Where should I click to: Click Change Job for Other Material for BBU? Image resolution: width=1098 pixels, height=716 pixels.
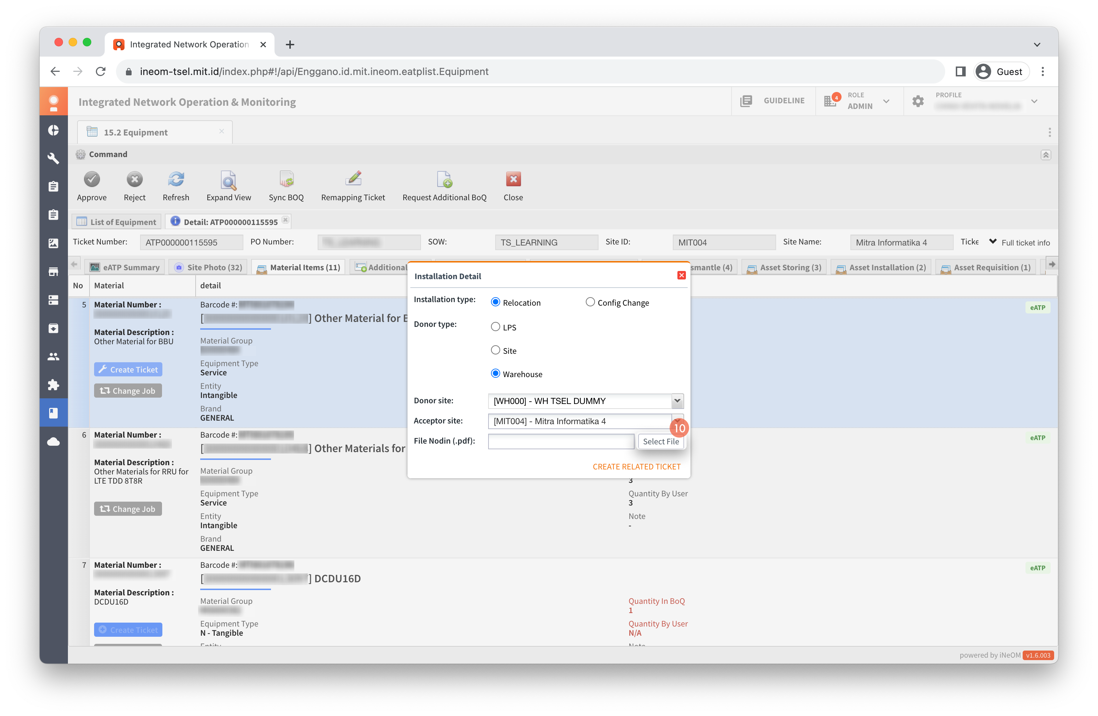point(128,390)
